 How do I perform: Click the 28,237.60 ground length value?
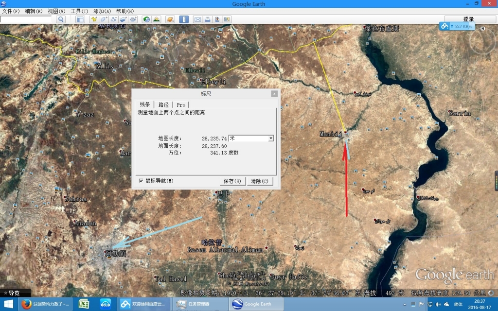pos(214,146)
